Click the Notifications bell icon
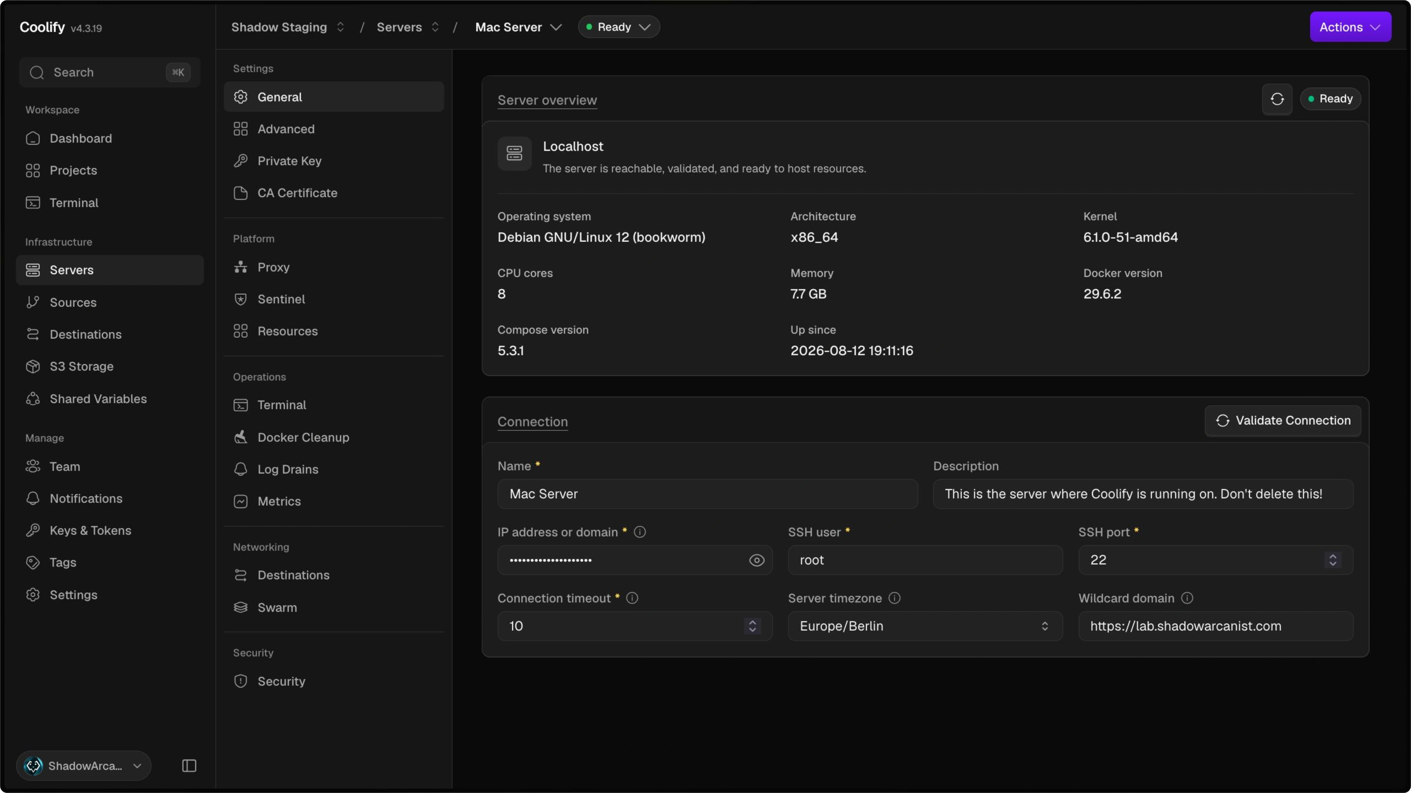 point(33,499)
